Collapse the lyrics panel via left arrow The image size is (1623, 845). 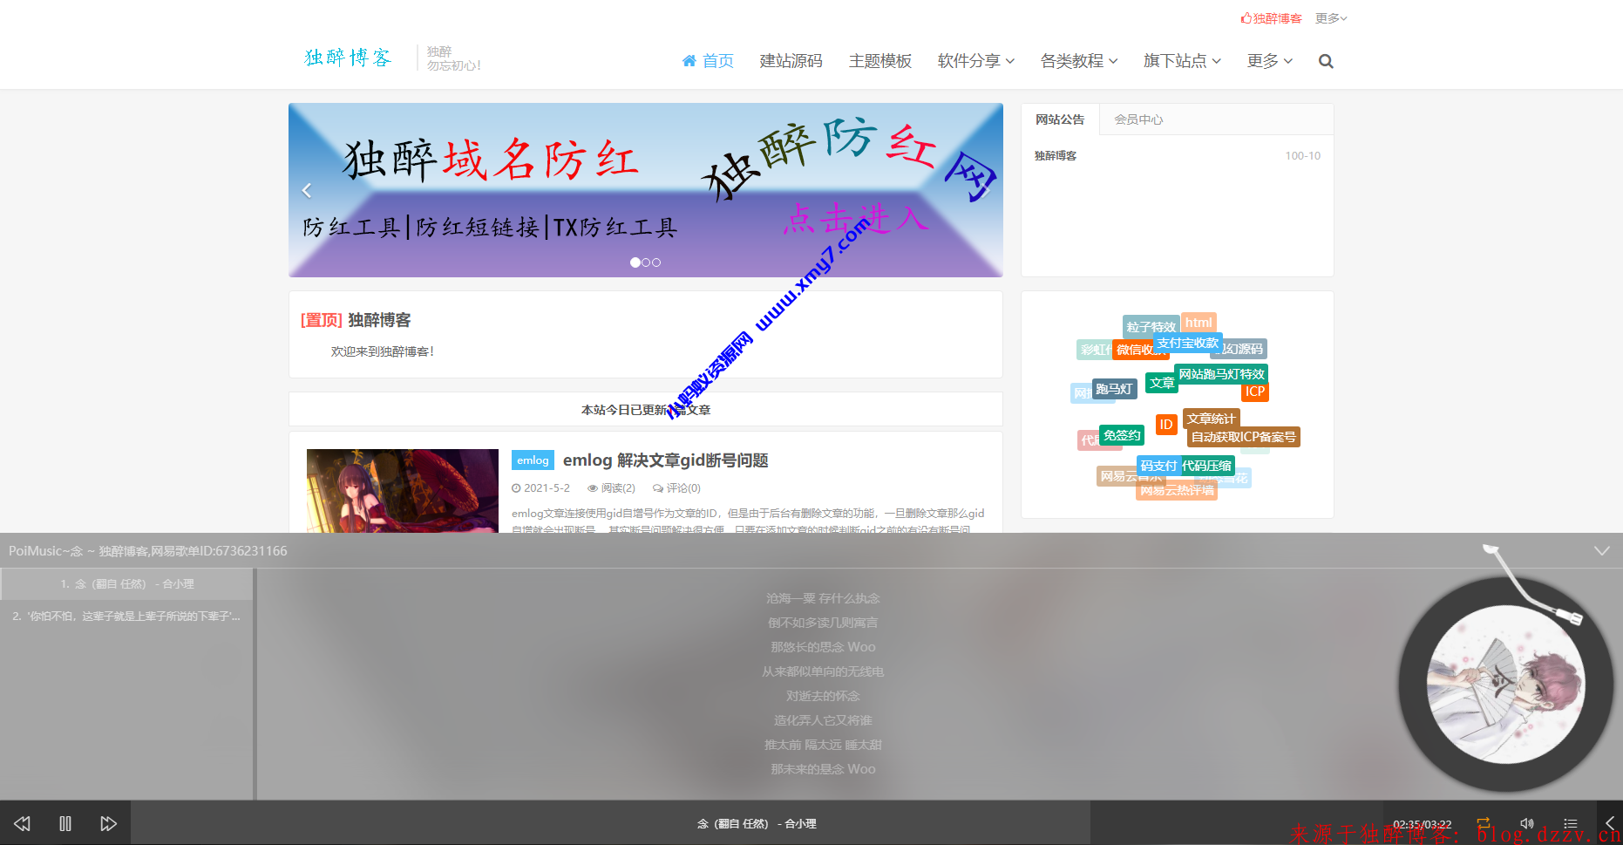[1609, 822]
